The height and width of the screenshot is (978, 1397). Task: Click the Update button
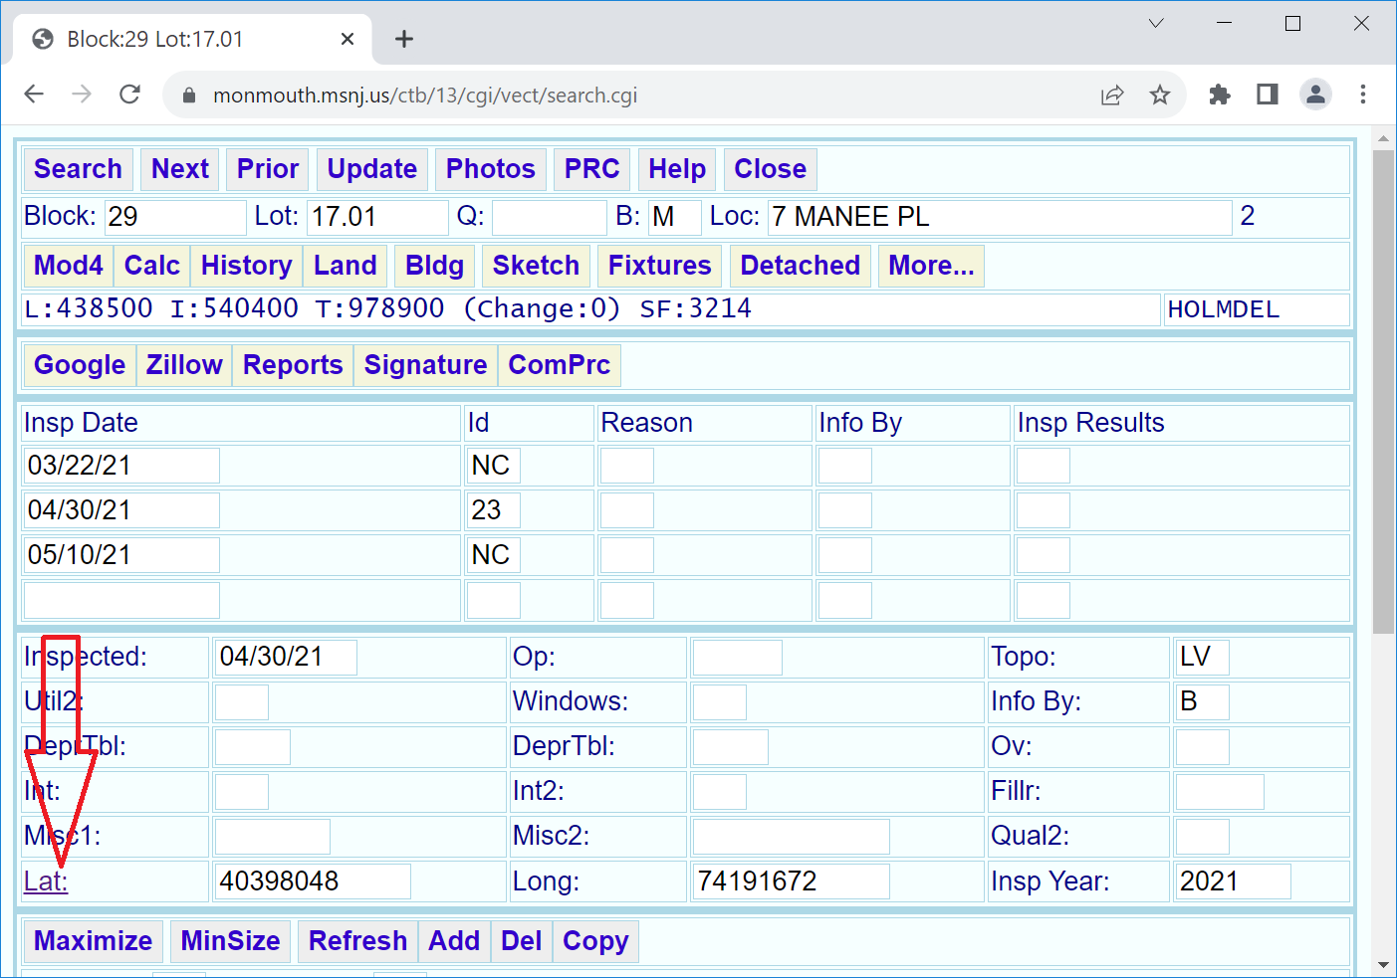click(372, 169)
